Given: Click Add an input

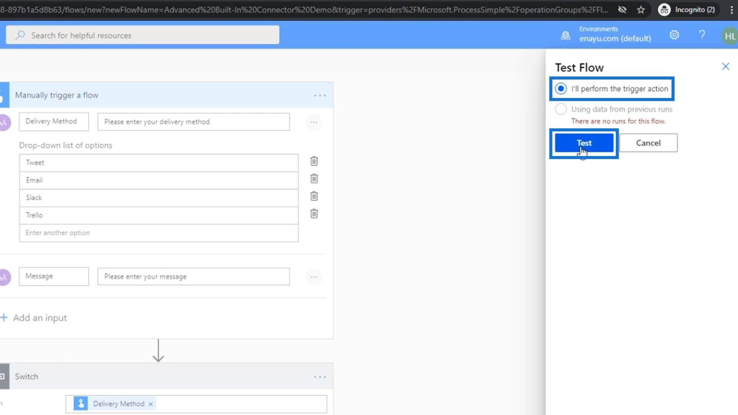Looking at the screenshot, I should [x=34, y=318].
